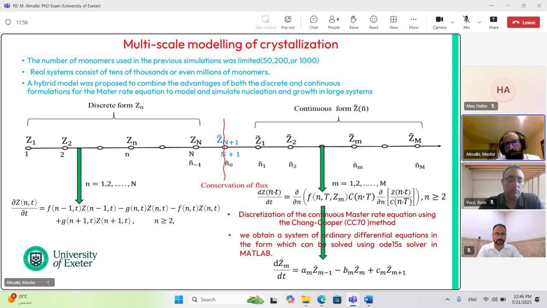Open the More actions menu
Viewport: 547px width, 308px height.
413,22
